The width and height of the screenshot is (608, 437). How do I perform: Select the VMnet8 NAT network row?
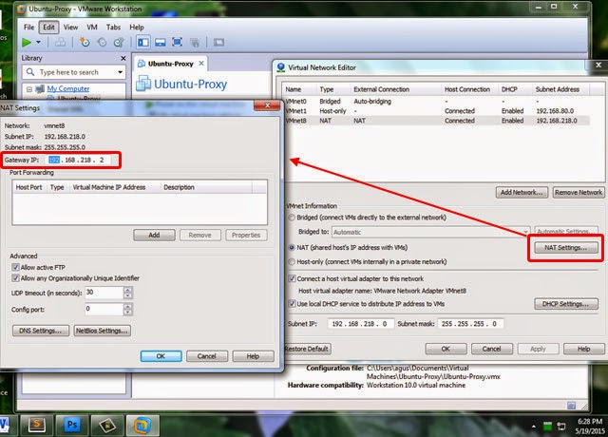(x=437, y=121)
